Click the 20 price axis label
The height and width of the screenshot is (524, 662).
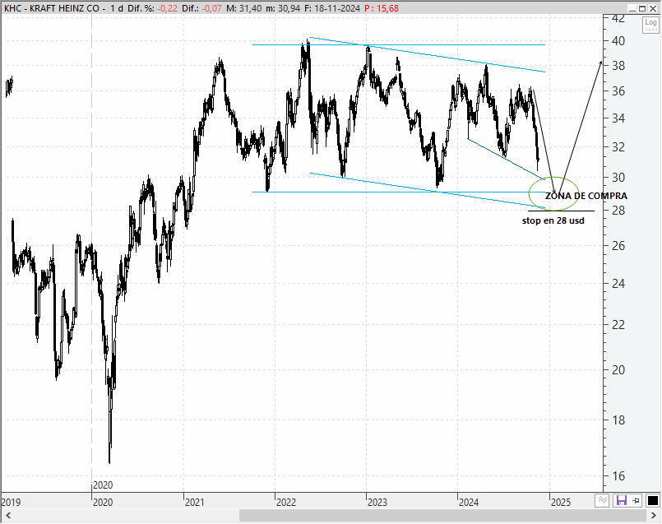(x=618, y=370)
